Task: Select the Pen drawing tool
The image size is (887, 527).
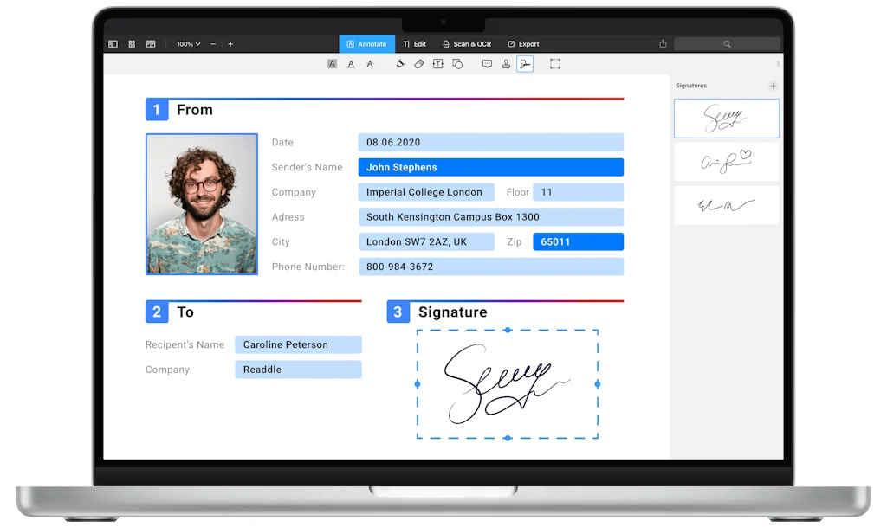Action: pyautogui.click(x=401, y=63)
